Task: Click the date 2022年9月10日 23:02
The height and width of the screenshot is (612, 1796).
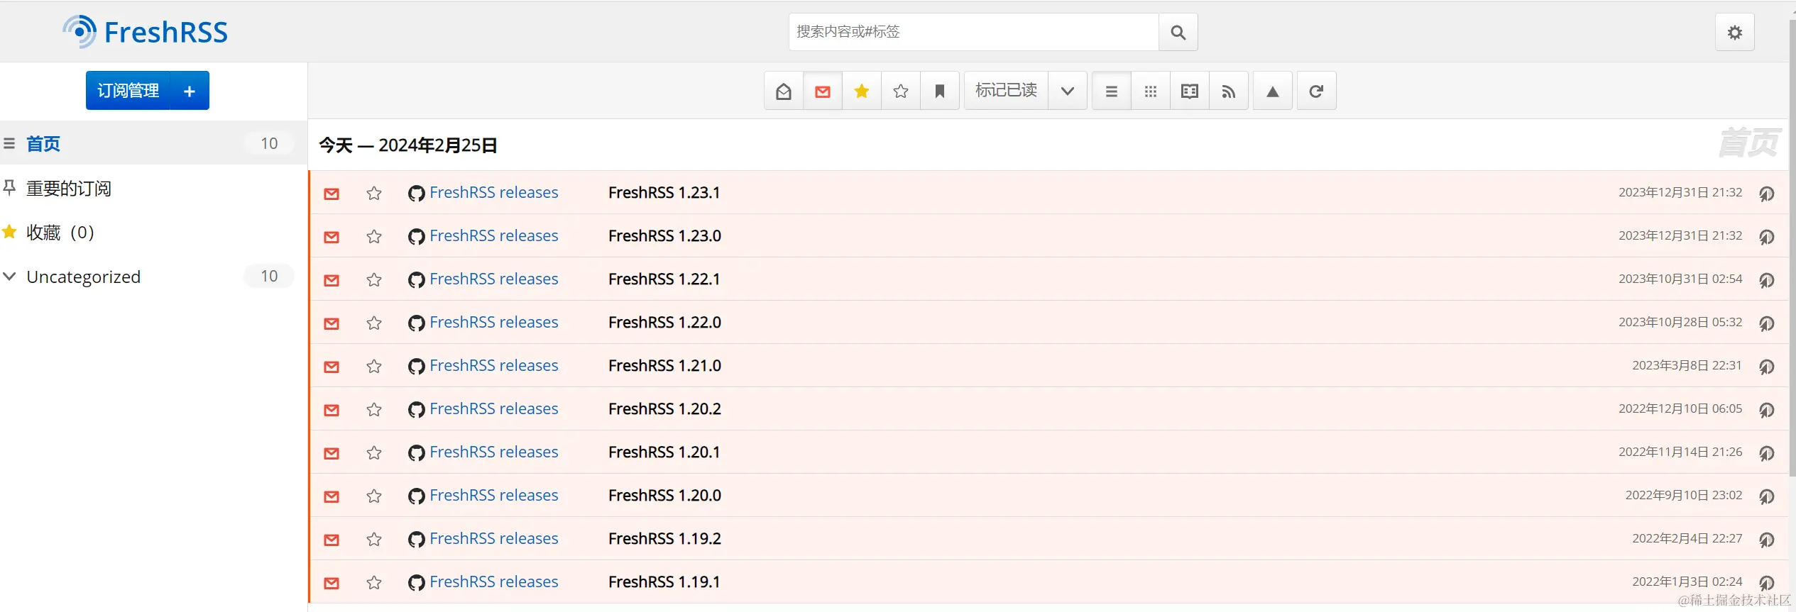Action: tap(1684, 496)
